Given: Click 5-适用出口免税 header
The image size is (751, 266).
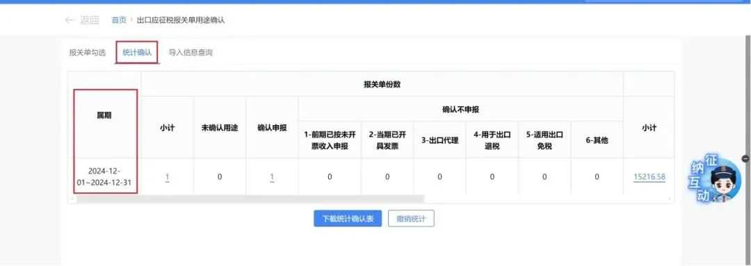Looking at the screenshot, I should 544,141.
